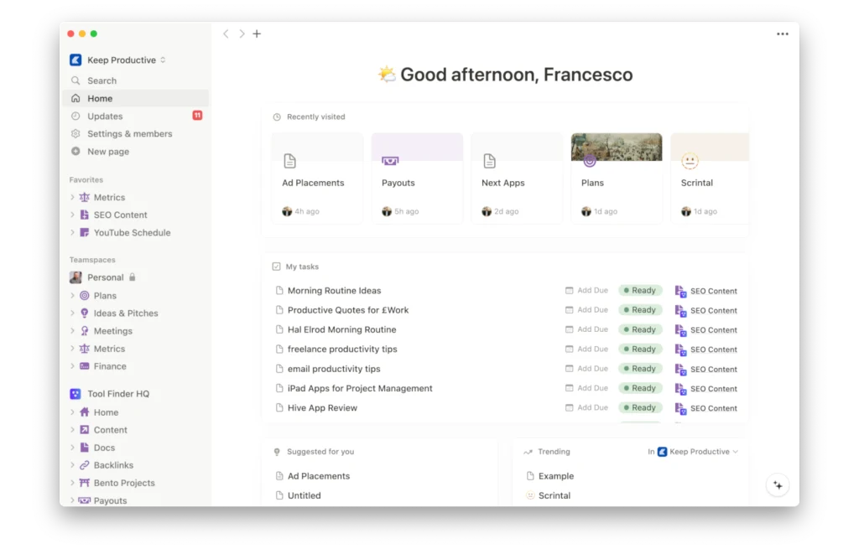Click the Settings & members gear icon
Image resolution: width=859 pixels, height=549 pixels.
click(x=75, y=133)
